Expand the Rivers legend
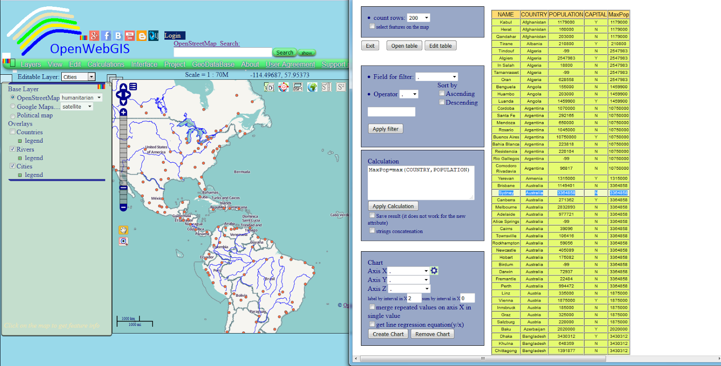721x366 pixels. pos(20,158)
